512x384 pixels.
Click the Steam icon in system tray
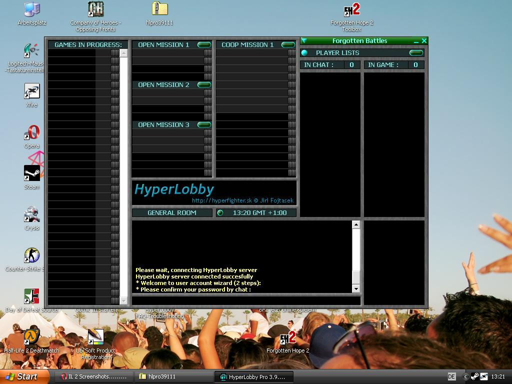pyautogui.click(x=475, y=376)
